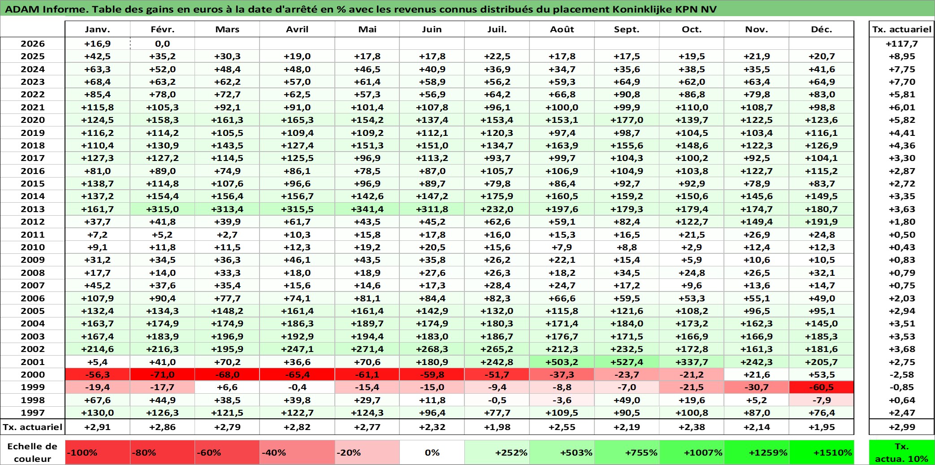Click the Févr. column header
The image size is (935, 465).
point(163,29)
